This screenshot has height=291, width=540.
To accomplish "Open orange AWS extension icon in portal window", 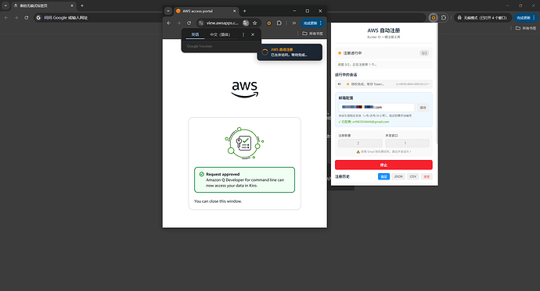I will [x=269, y=23].
